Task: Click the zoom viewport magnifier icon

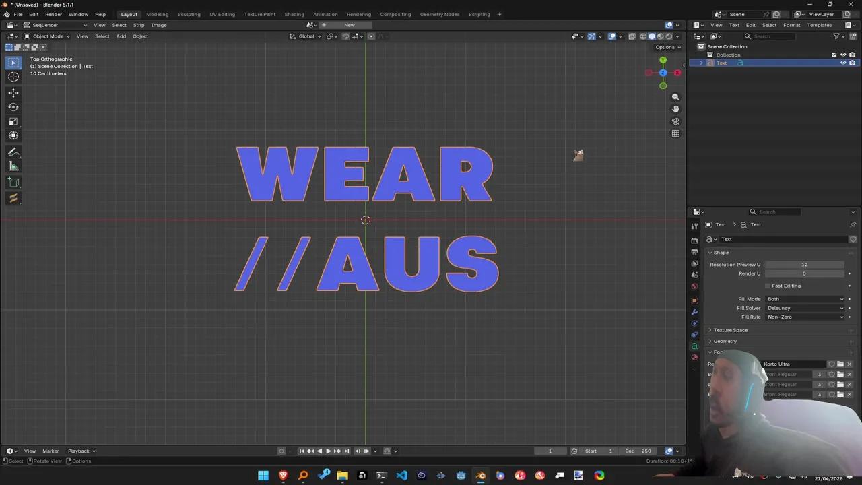Action: (x=675, y=97)
